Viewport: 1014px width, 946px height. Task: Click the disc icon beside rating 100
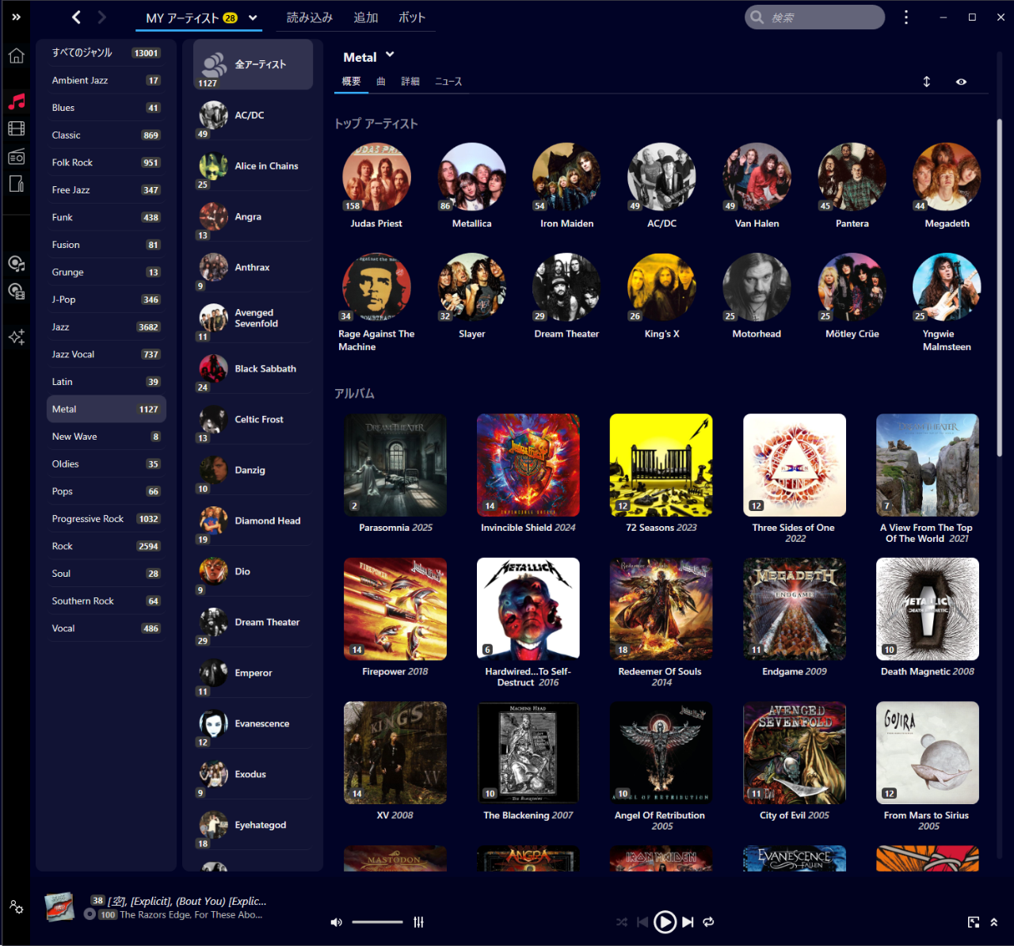pos(90,914)
